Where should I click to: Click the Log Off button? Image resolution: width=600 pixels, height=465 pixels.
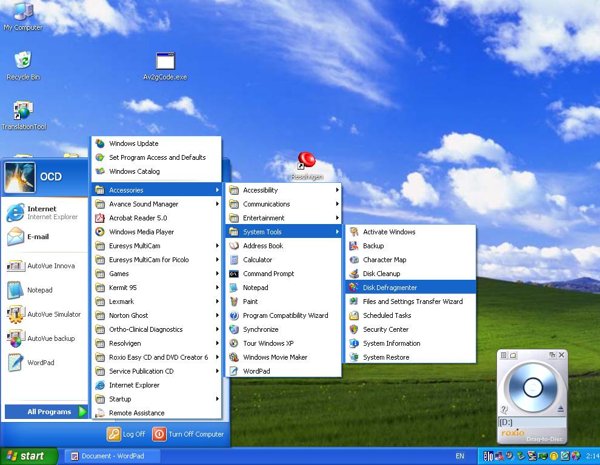pyautogui.click(x=126, y=434)
